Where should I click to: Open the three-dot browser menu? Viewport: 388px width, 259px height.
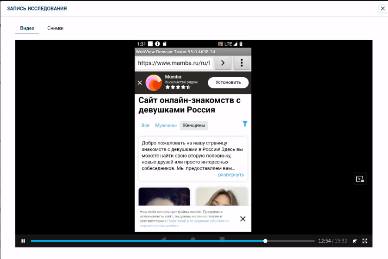point(242,63)
